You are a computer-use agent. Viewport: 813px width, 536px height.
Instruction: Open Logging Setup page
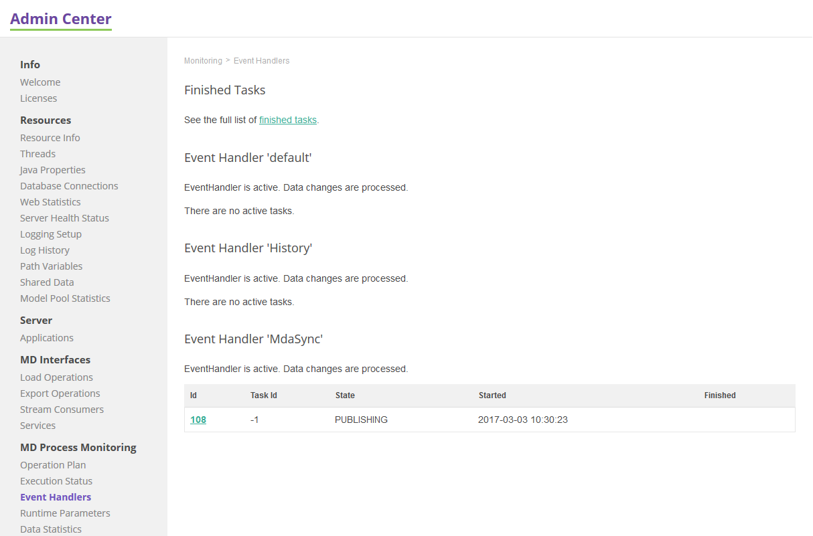click(51, 234)
